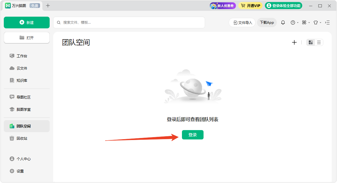Click the 新建 create button
This screenshot has height=183, width=337.
[x=27, y=23]
